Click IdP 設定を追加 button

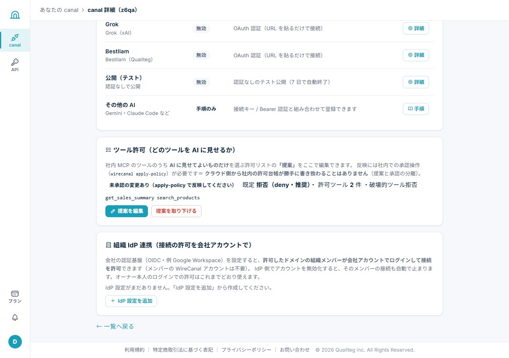tap(131, 301)
